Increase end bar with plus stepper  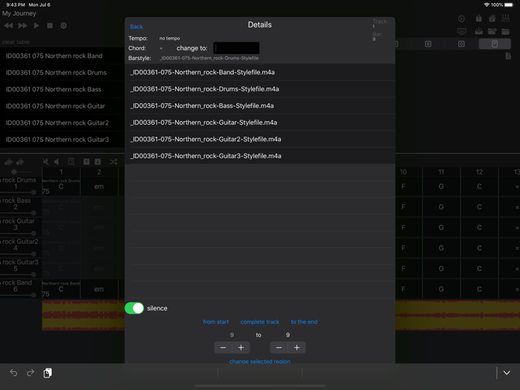point(297,348)
